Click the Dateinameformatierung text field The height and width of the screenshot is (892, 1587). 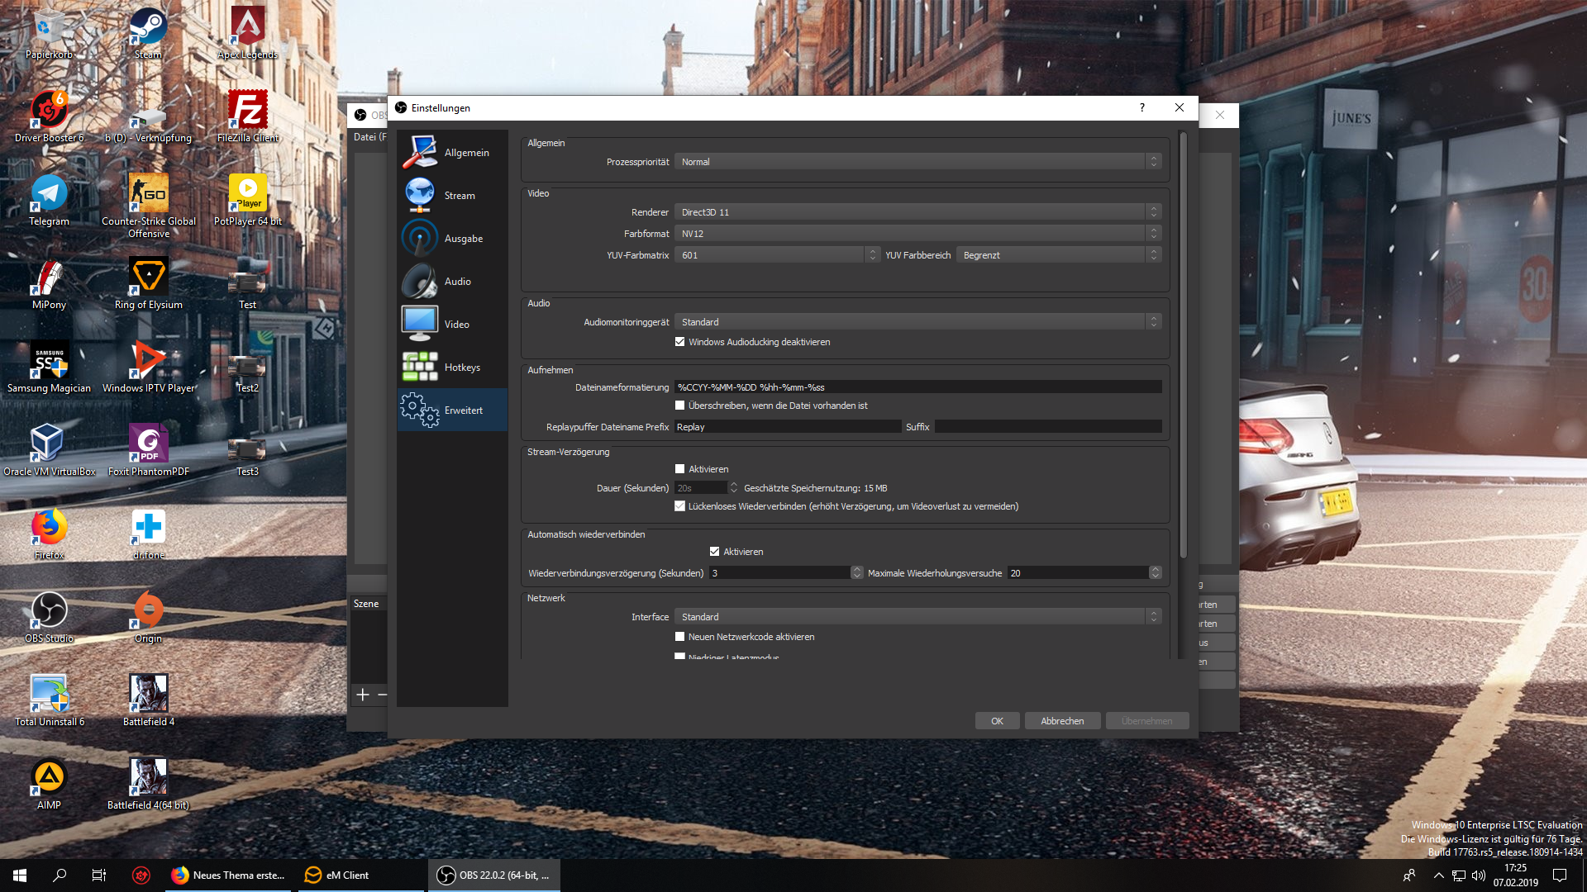pyautogui.click(x=917, y=387)
